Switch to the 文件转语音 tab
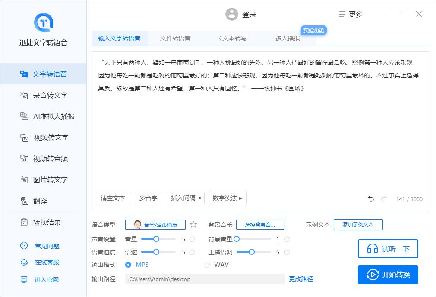436x297 pixels. [176, 37]
